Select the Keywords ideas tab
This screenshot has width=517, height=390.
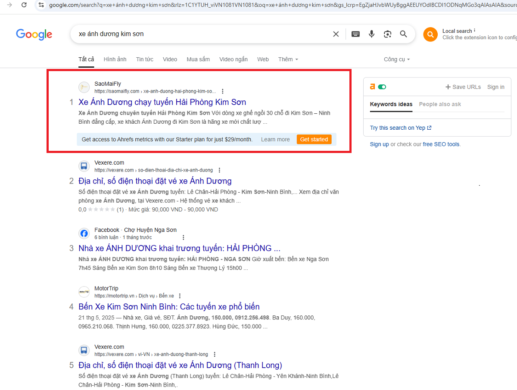coord(391,104)
